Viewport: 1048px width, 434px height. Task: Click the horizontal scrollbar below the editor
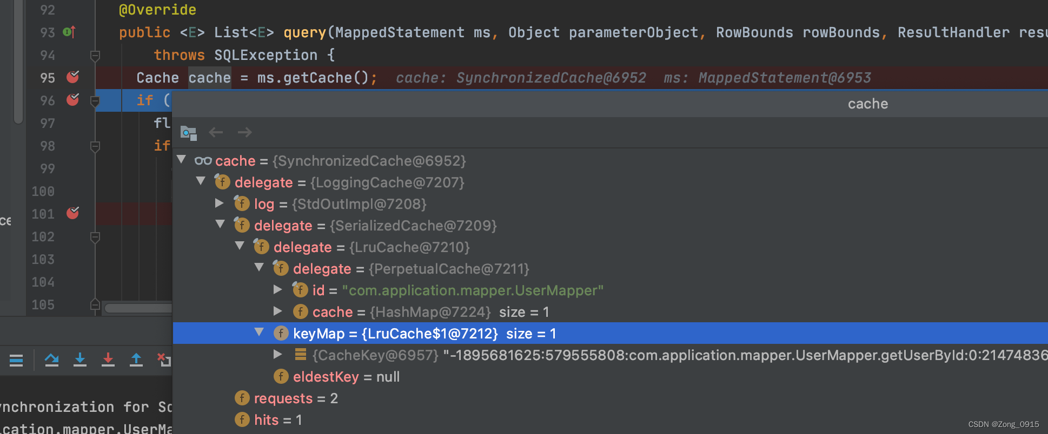[138, 308]
